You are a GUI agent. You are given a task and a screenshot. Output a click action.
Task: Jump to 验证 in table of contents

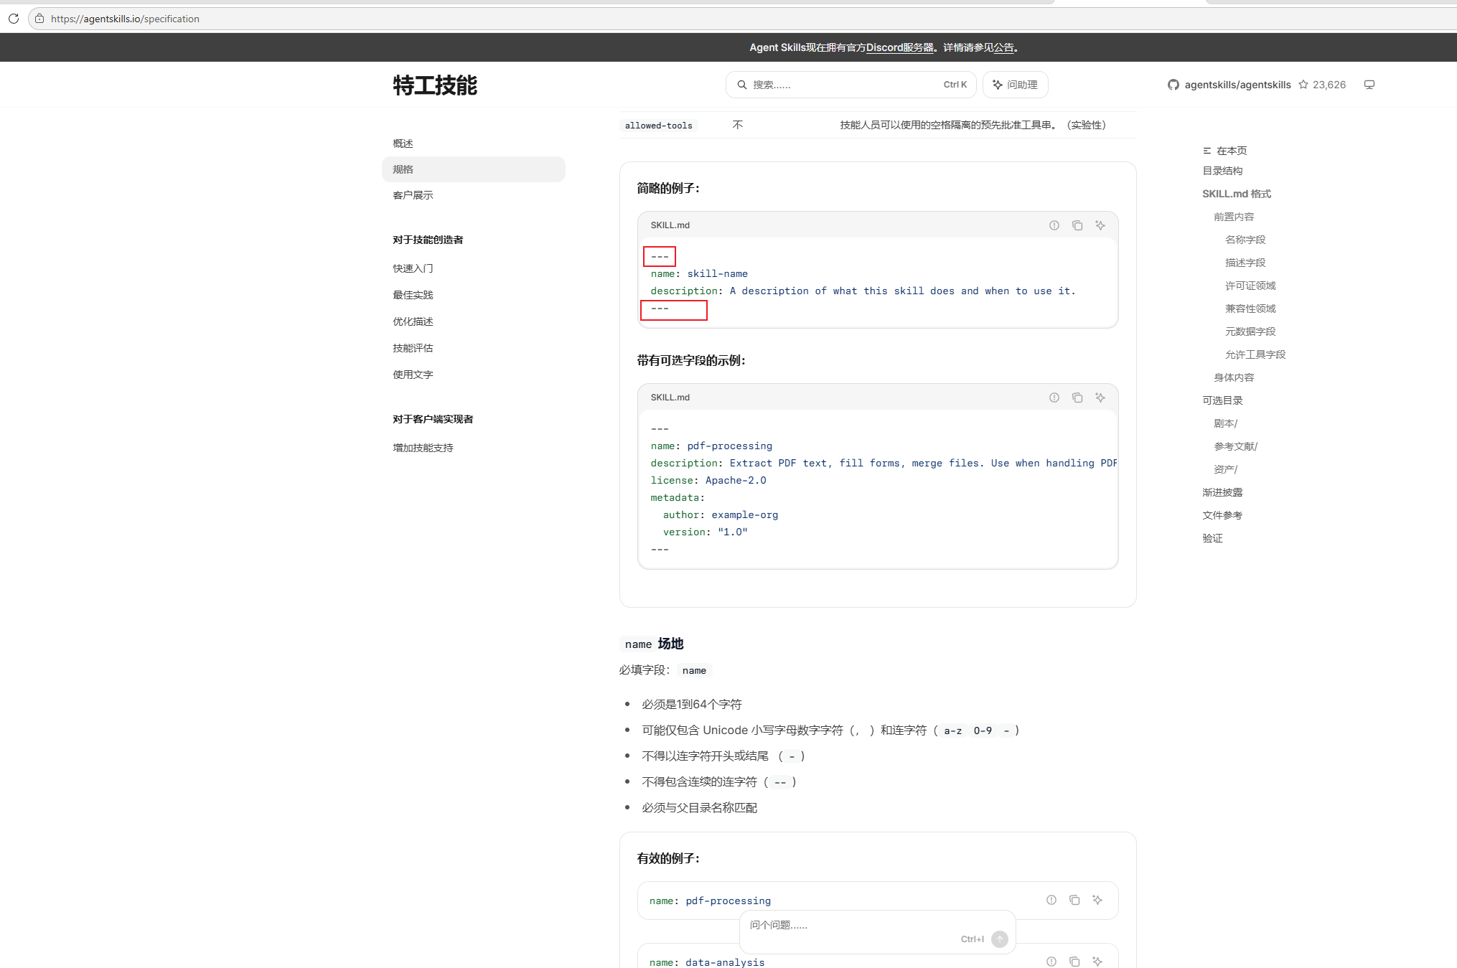[1212, 538]
